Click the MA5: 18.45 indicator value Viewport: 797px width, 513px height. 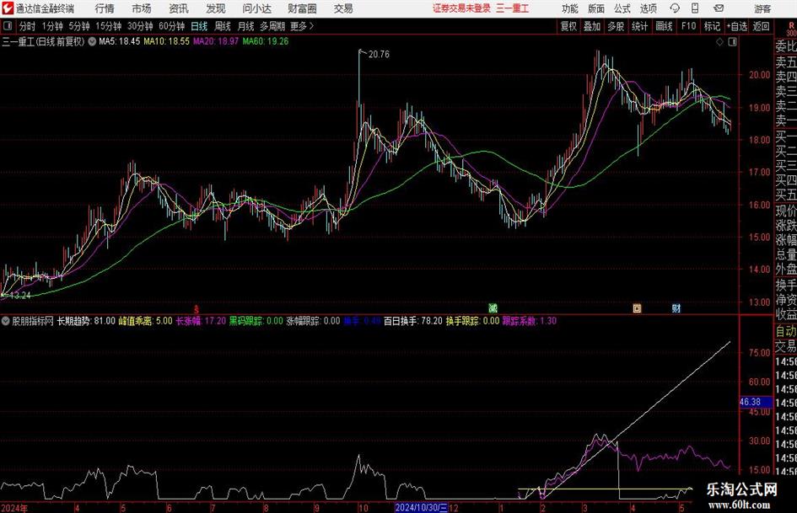119,41
